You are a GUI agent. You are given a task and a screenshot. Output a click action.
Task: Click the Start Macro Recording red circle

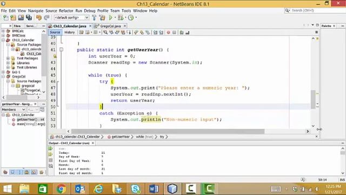pyautogui.click(x=168, y=32)
